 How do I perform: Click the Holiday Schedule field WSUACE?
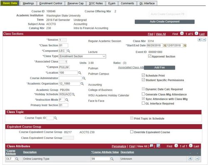pyautogui.click(x=65, y=95)
